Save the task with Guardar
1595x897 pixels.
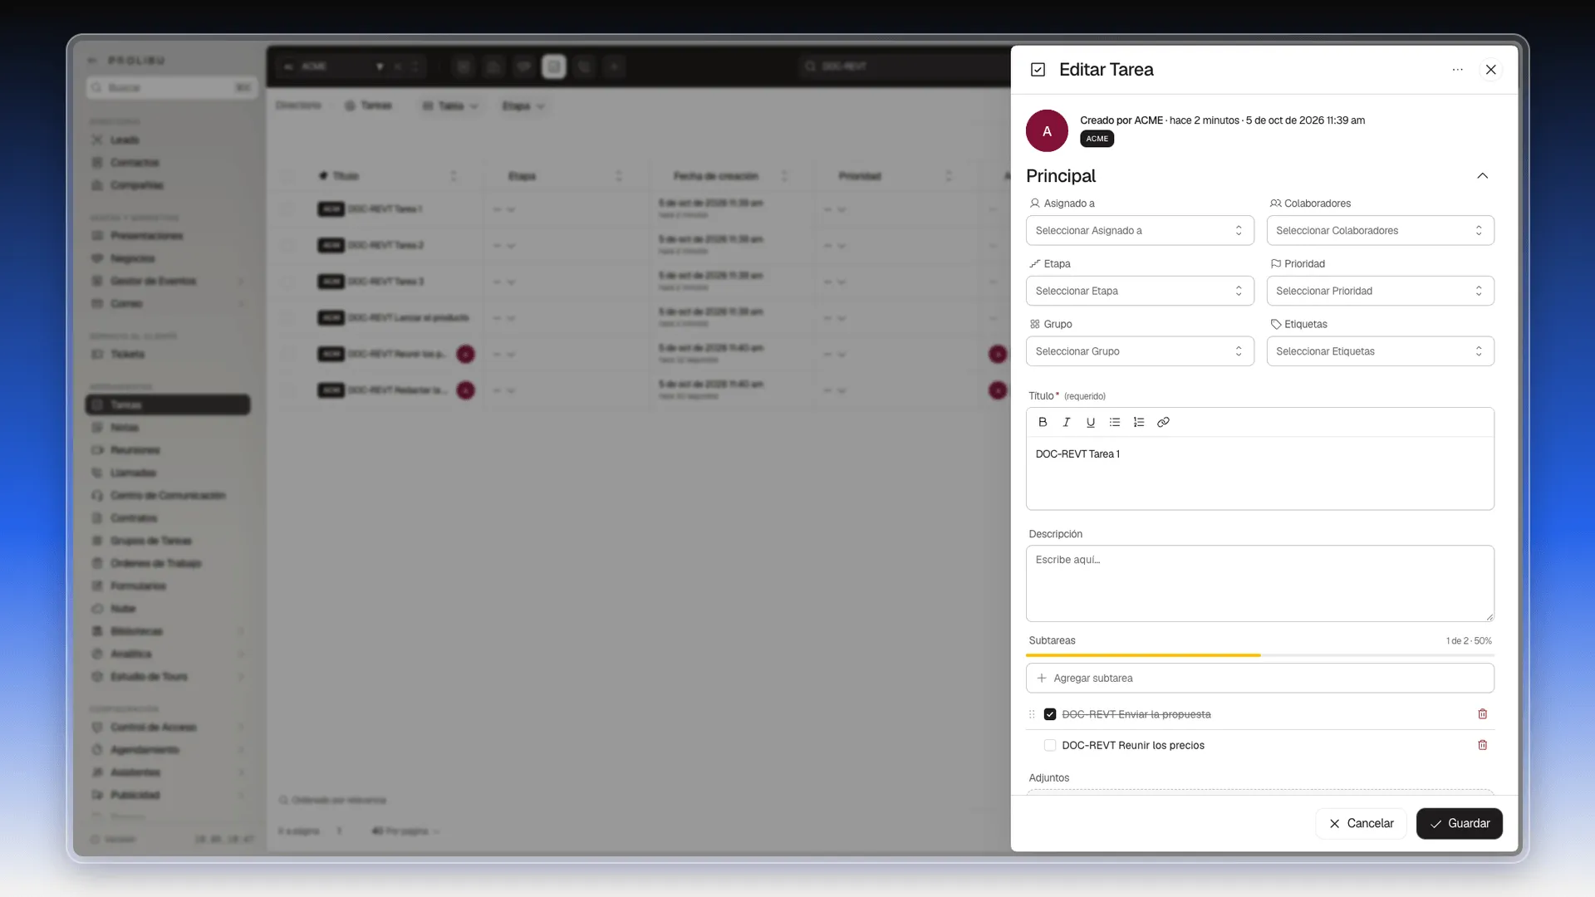click(1459, 823)
